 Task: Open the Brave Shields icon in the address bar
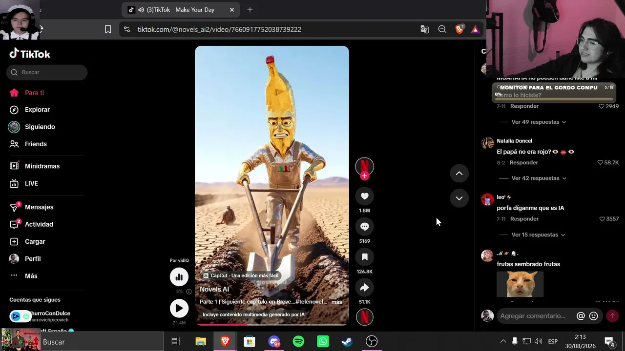coord(459,29)
